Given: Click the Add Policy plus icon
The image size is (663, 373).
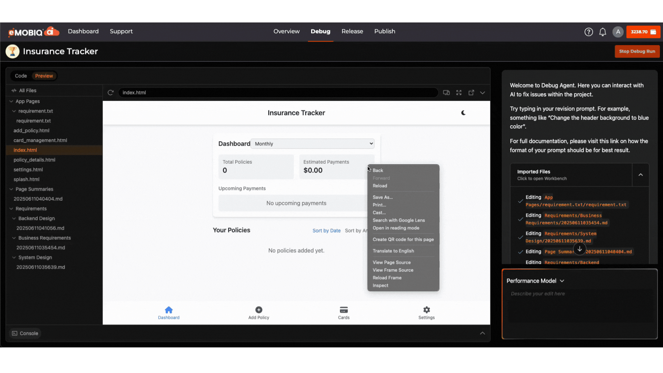Looking at the screenshot, I should [259, 310].
